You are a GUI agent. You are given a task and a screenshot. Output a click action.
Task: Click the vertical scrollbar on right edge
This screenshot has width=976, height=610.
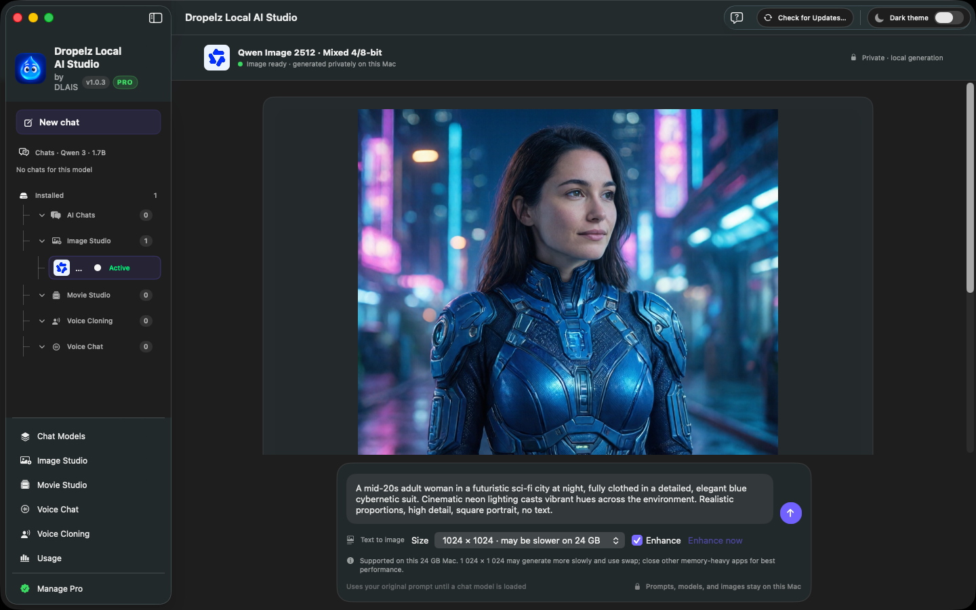970,188
